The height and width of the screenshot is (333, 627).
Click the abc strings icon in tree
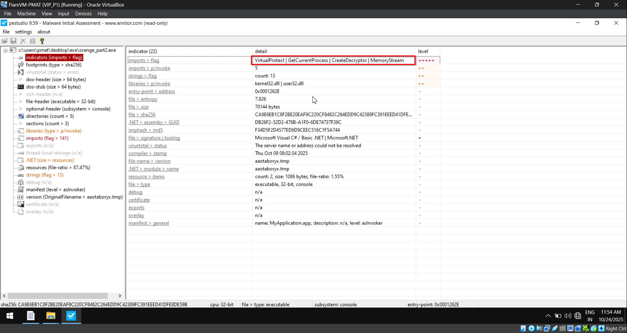pos(21,175)
